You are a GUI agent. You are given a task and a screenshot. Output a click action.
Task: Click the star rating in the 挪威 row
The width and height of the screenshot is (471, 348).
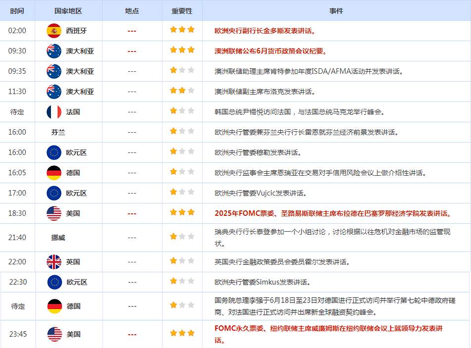click(x=182, y=237)
